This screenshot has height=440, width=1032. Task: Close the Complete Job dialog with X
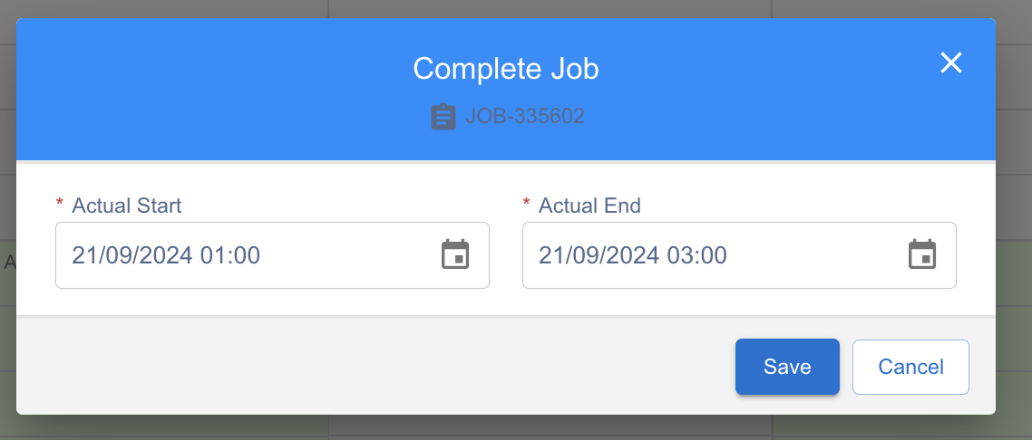951,63
